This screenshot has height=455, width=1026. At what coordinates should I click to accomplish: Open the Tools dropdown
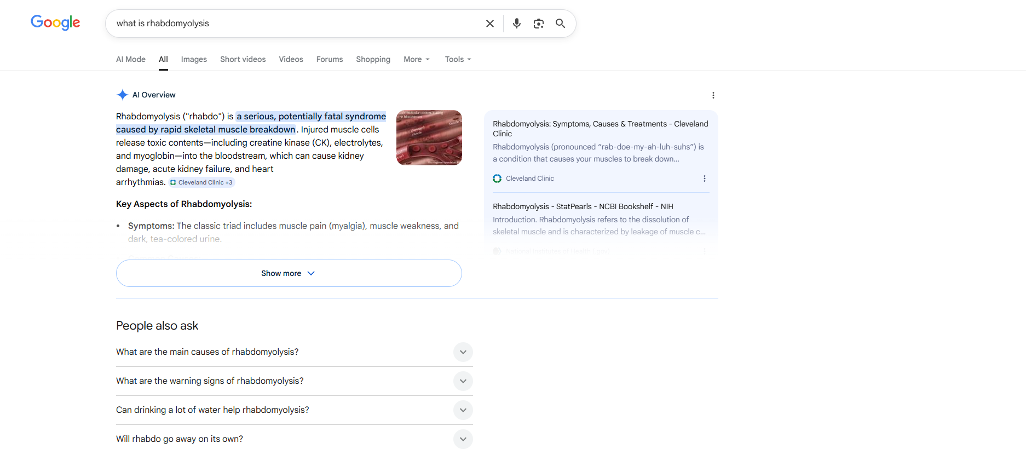(458, 59)
